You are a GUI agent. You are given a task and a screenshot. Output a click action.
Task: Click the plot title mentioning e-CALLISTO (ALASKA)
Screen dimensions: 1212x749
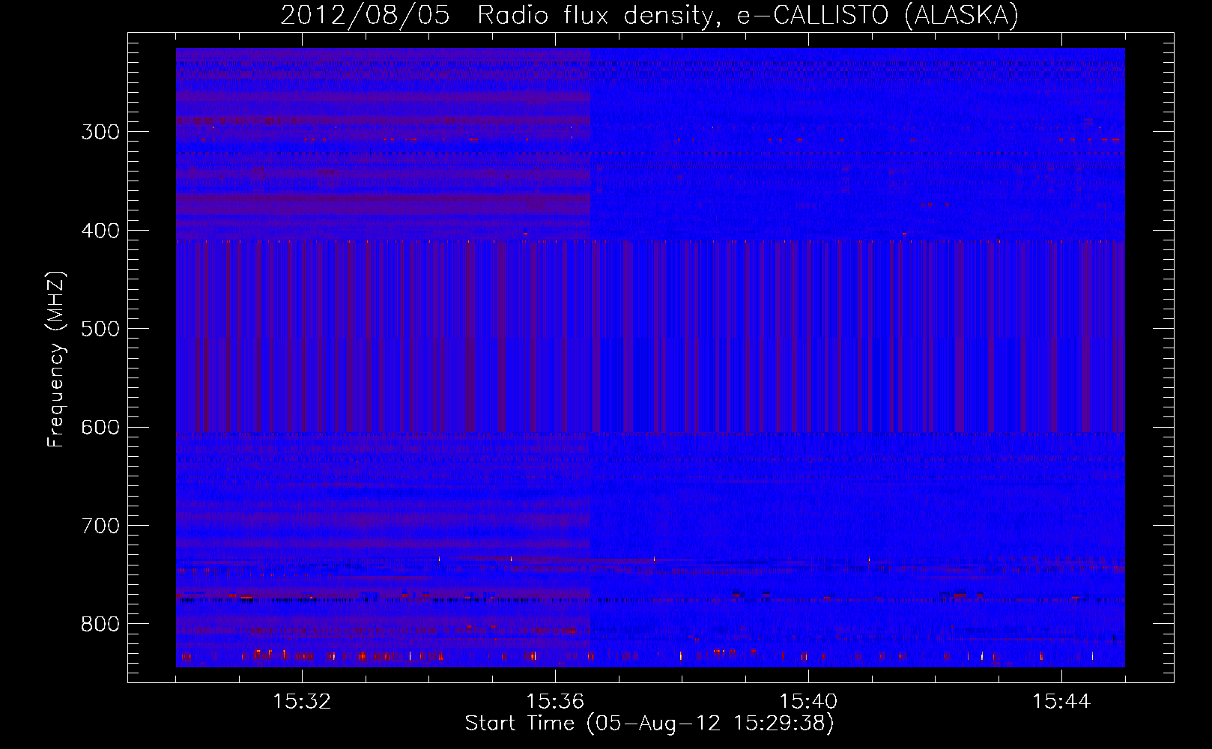click(x=649, y=15)
